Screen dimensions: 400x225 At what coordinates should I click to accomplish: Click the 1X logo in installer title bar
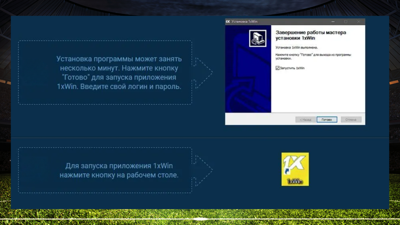[x=228, y=22]
